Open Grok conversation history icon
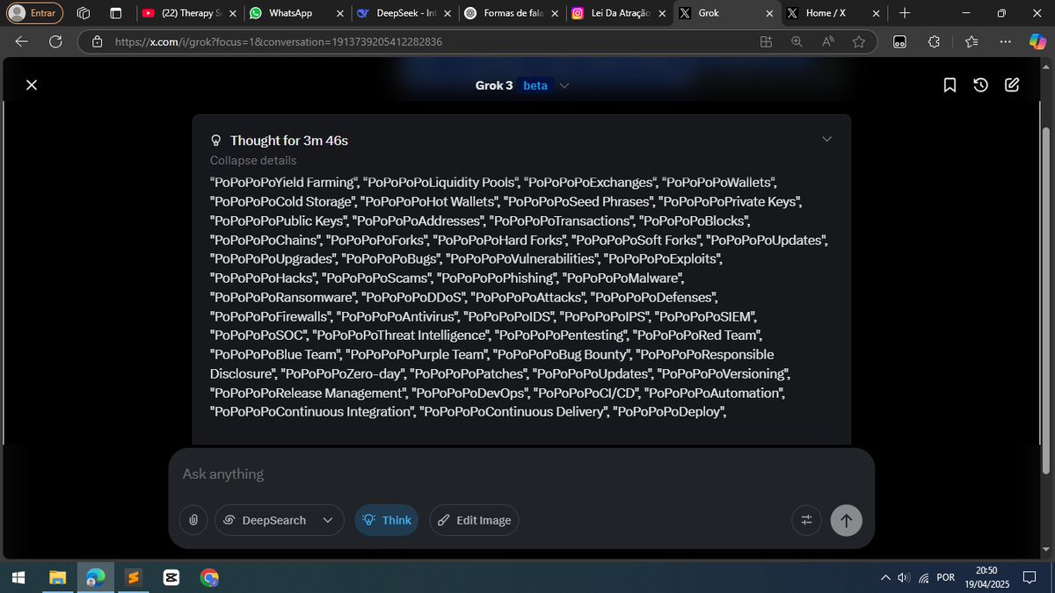 981,85
